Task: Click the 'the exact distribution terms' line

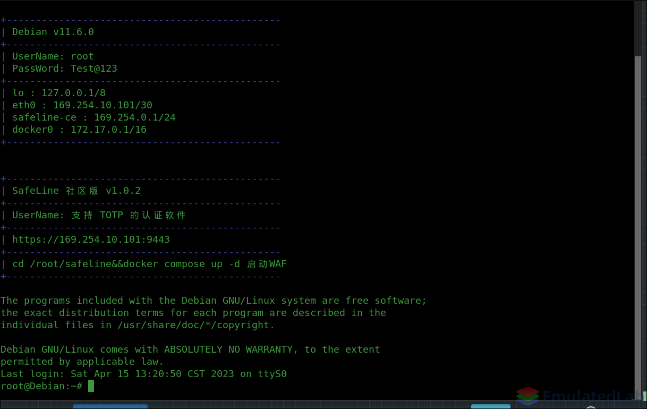Action: (x=193, y=313)
